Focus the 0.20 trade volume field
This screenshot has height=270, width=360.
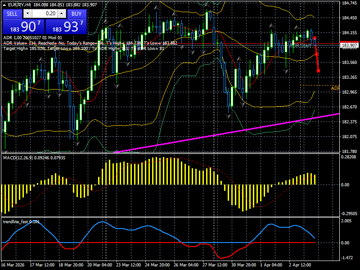pyautogui.click(x=45, y=13)
